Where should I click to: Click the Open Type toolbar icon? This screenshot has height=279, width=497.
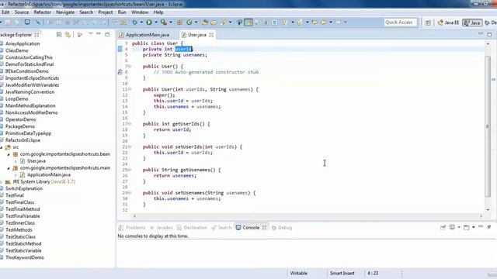pos(205,22)
